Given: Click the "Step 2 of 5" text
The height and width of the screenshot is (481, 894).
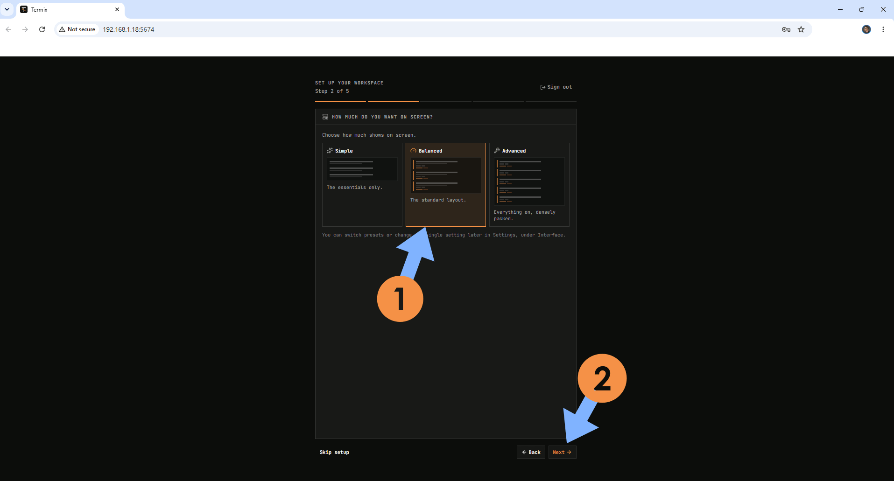Looking at the screenshot, I should coord(332,91).
